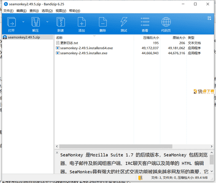Click the grid layout icon in toolbar corner
Viewport: 216px width, 183px height.
(209, 18)
